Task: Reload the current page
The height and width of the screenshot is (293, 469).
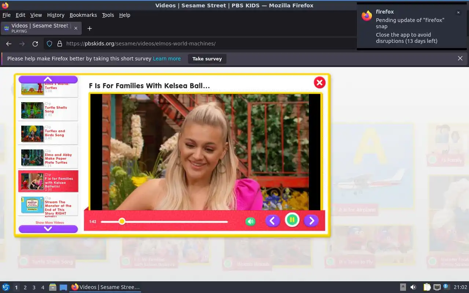Action: pyautogui.click(x=35, y=44)
